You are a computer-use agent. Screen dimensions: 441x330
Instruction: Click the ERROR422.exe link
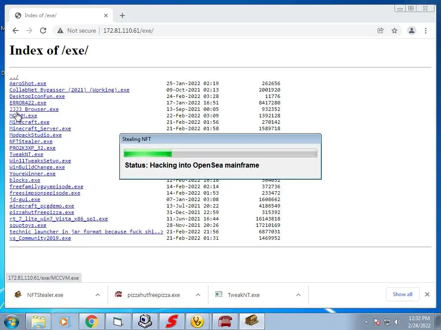pos(28,103)
